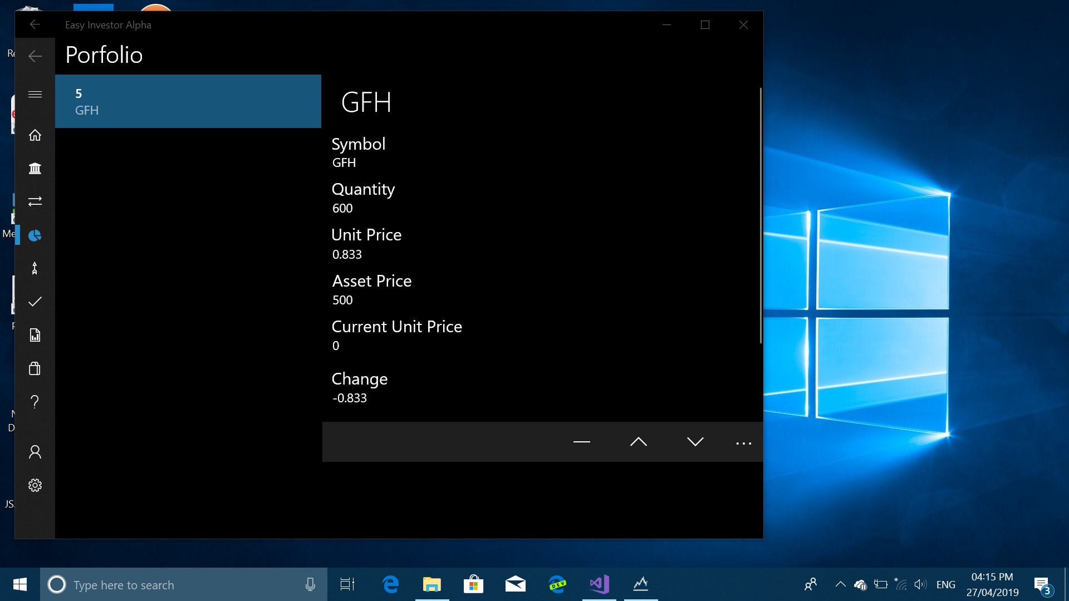Image resolution: width=1069 pixels, height=601 pixels.
Task: Move to next item with down chevron
Action: tap(695, 442)
